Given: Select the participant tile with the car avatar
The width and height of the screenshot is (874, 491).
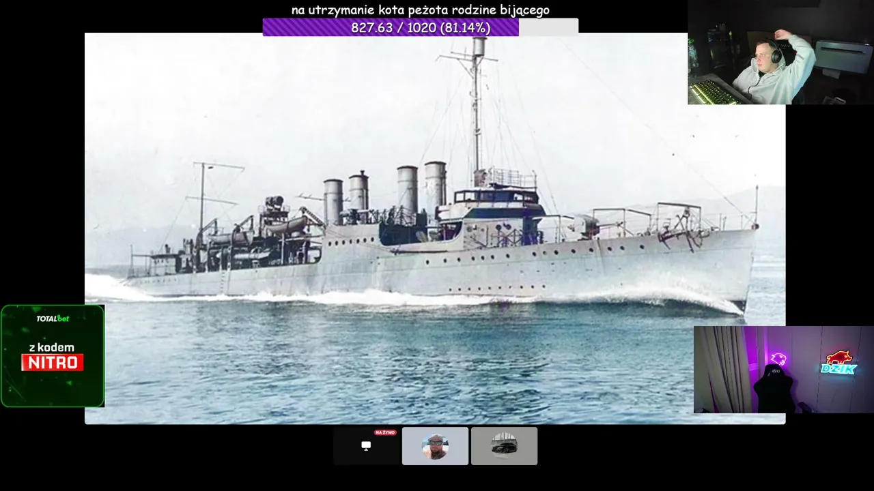Looking at the screenshot, I should tap(504, 446).
